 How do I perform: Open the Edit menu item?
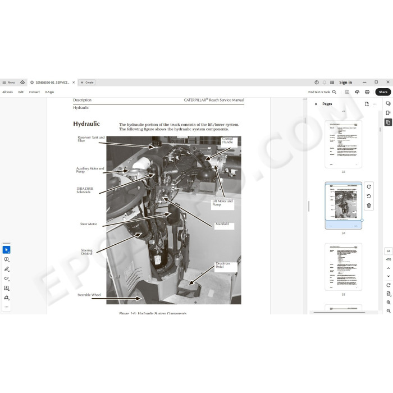[21, 92]
